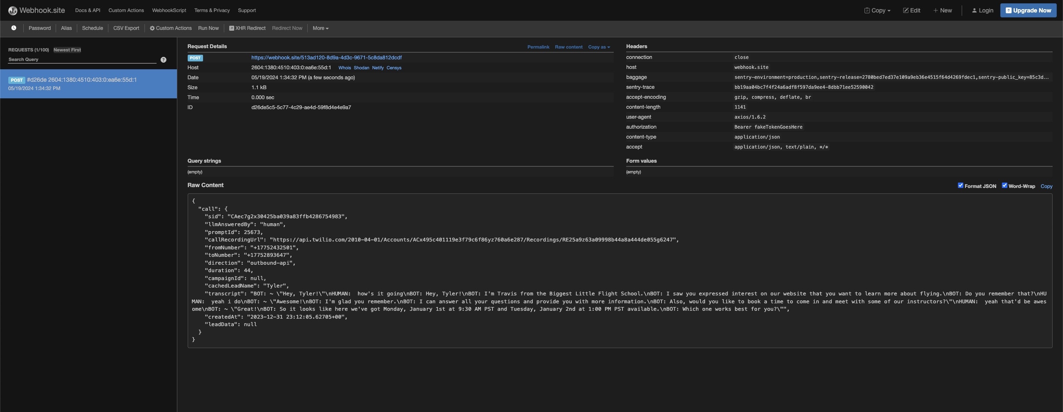Open Alias settings
1063x412 pixels.
click(x=66, y=28)
